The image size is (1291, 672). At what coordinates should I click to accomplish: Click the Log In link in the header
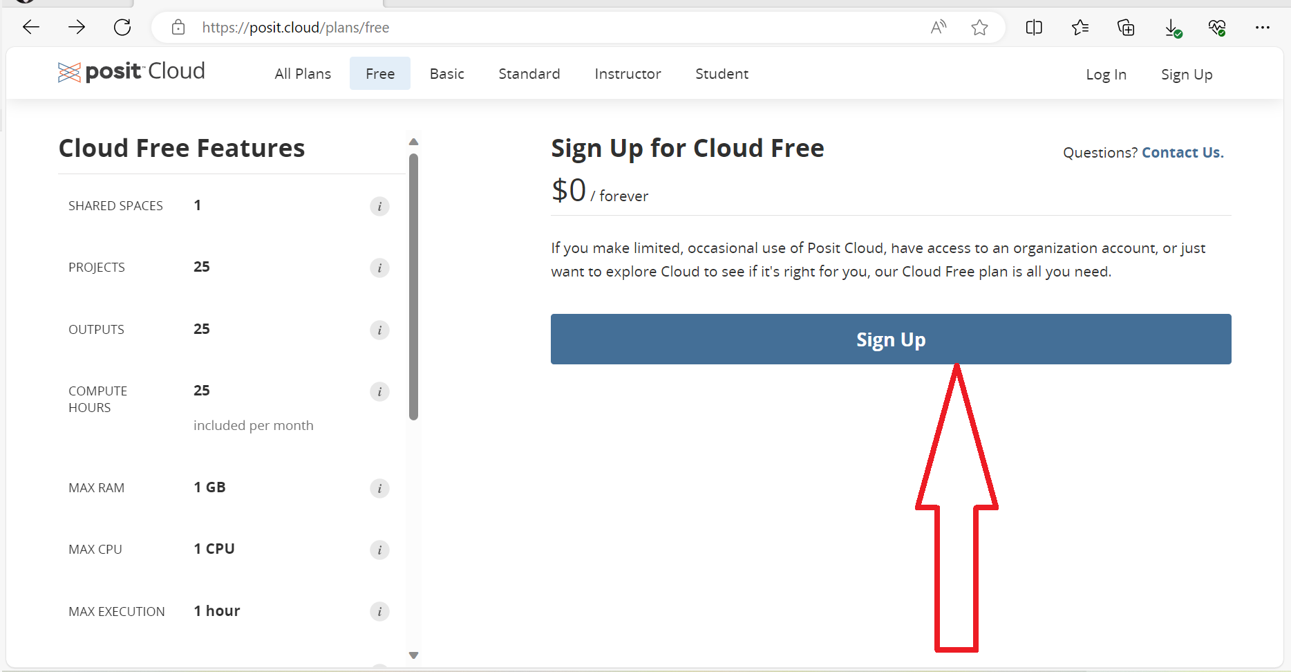tap(1106, 75)
